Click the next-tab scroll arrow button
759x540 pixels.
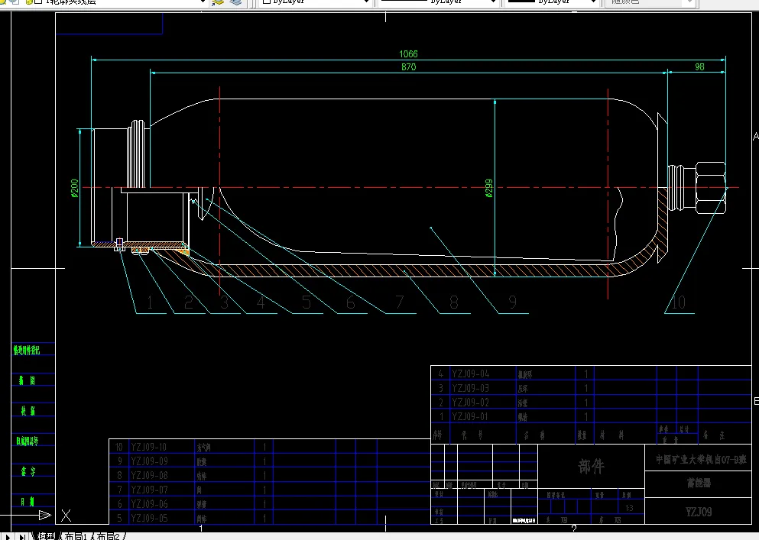[8, 537]
